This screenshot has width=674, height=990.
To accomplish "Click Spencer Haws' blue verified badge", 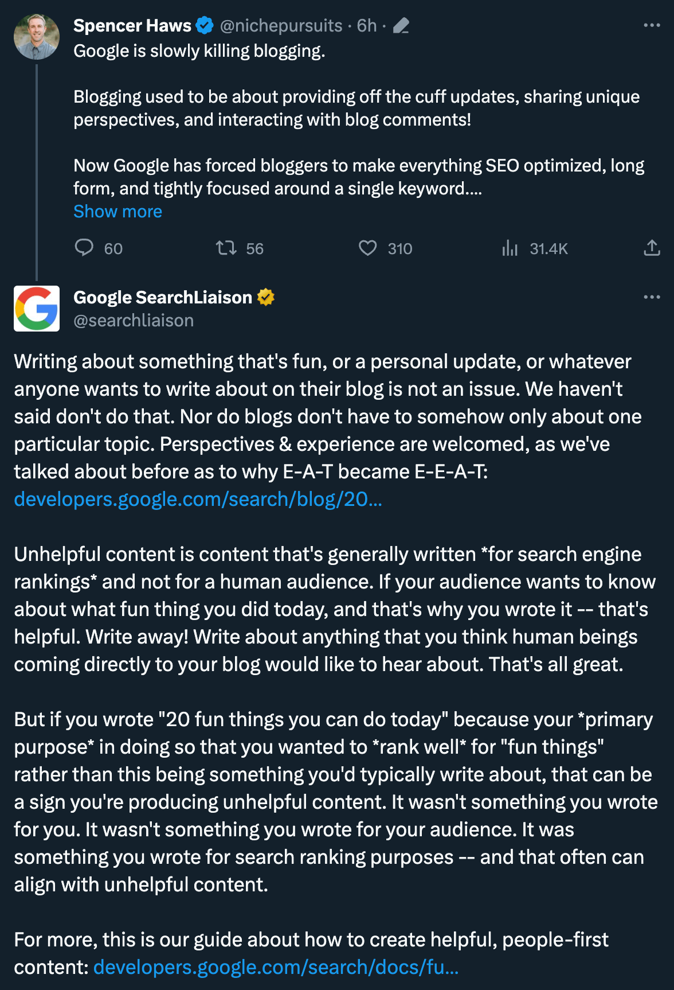I will click(205, 26).
